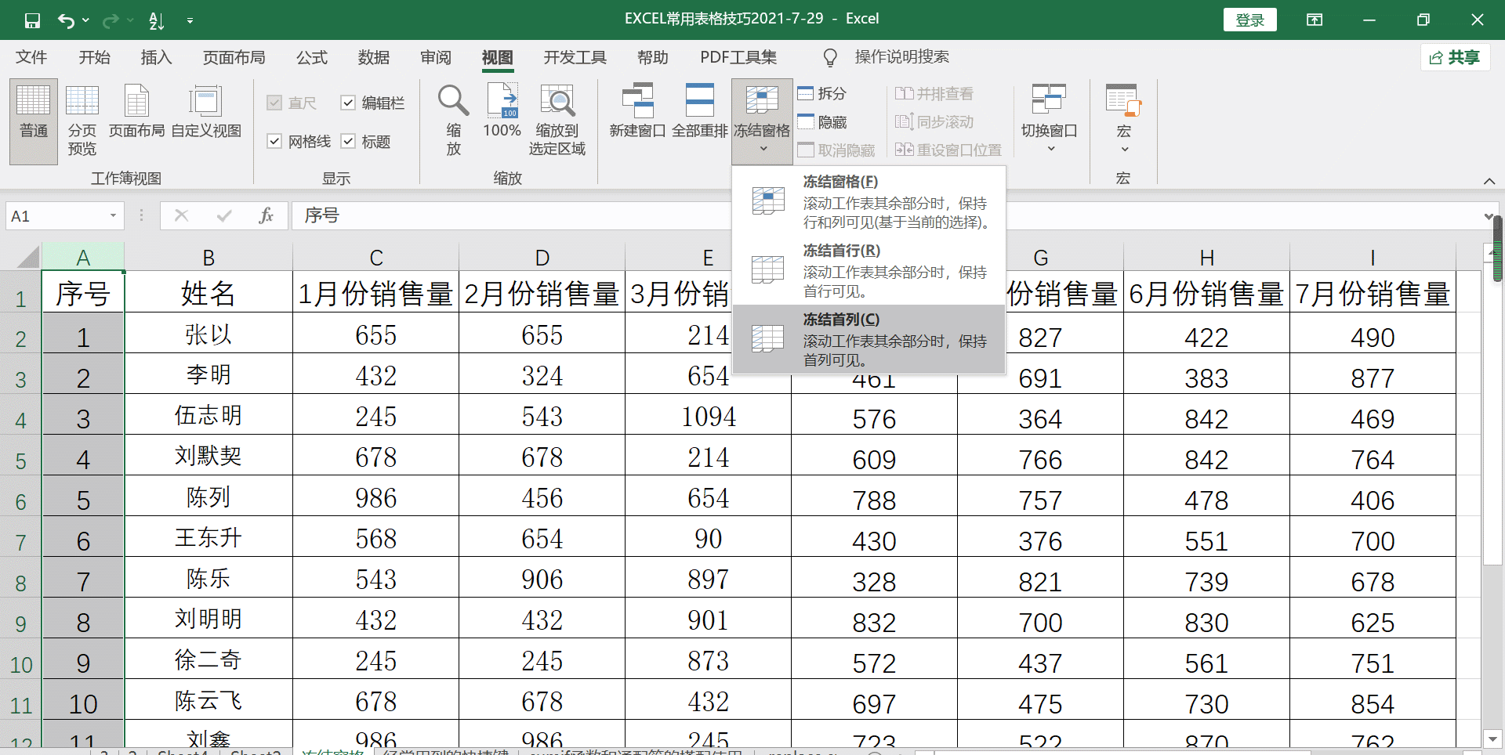1505x755 pixels.
Task: Click 取消隐藏 unhide window
Action: pyautogui.click(x=836, y=150)
